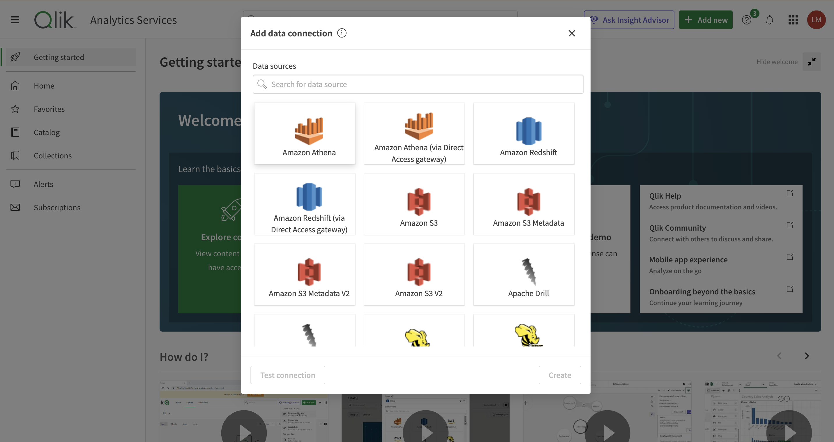
Task: Click the info icon beside Add data connection
Action: (342, 33)
